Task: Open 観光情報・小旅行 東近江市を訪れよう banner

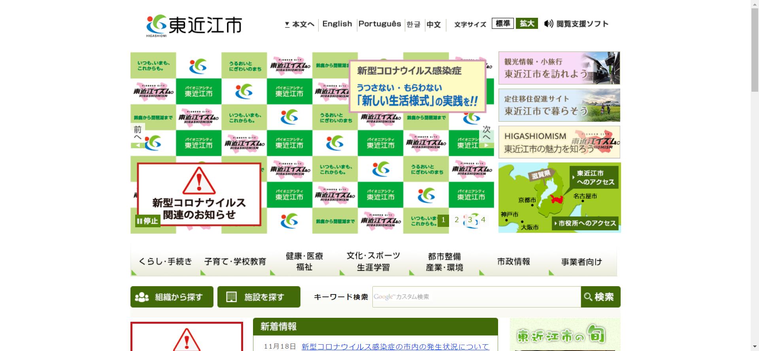Action: (x=559, y=68)
